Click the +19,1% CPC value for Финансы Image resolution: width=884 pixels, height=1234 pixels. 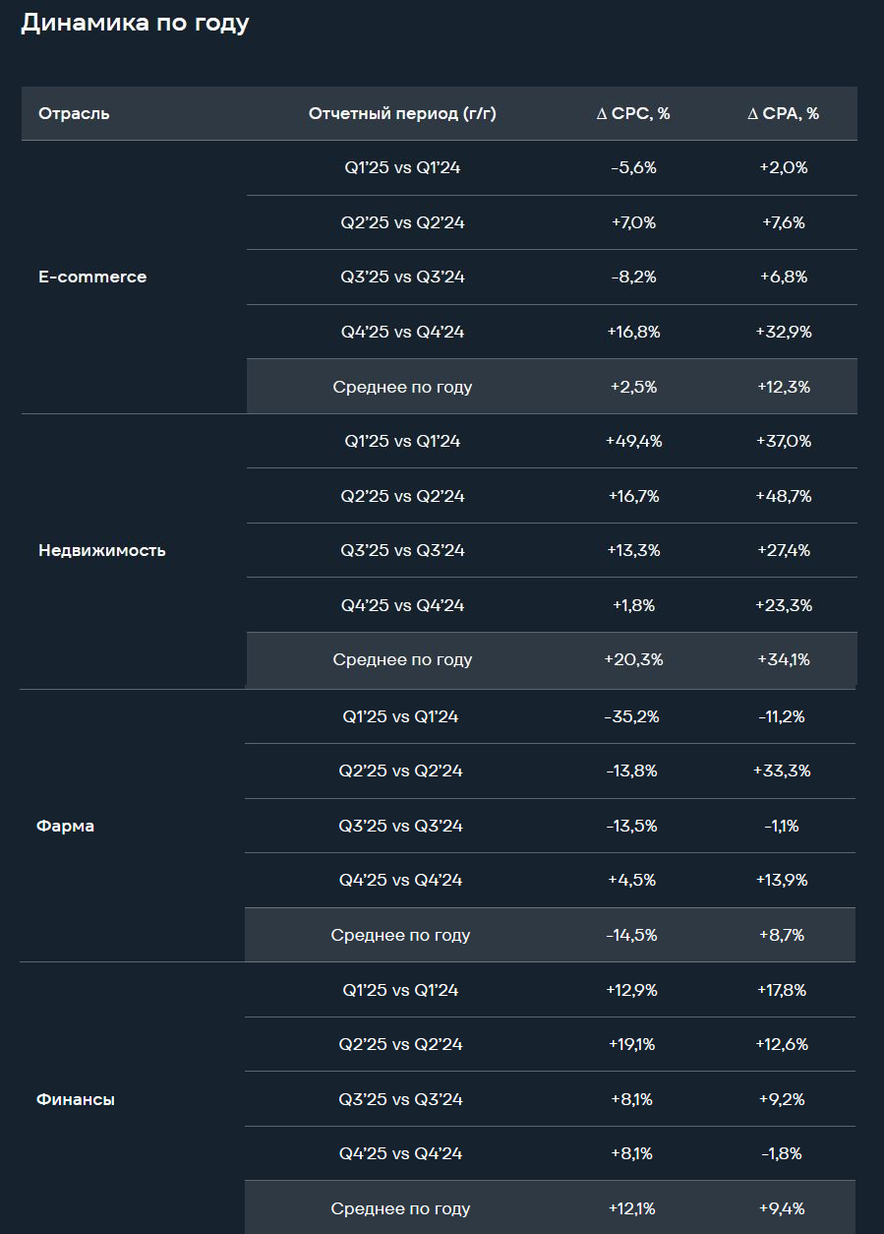(632, 1044)
